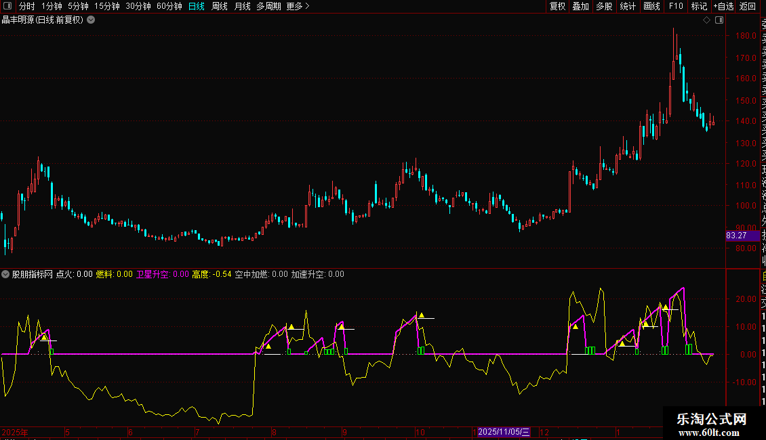Screen dimensions: 766x440
Task: Click the 复权 button
Action: click(557, 6)
